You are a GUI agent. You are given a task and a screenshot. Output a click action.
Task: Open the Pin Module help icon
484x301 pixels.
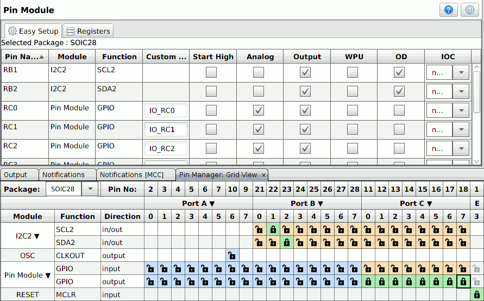448,10
